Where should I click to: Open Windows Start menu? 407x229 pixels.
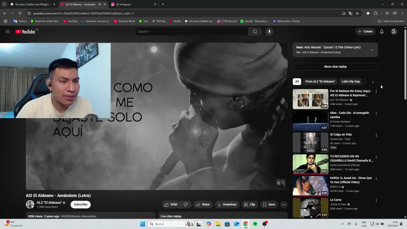142,224
